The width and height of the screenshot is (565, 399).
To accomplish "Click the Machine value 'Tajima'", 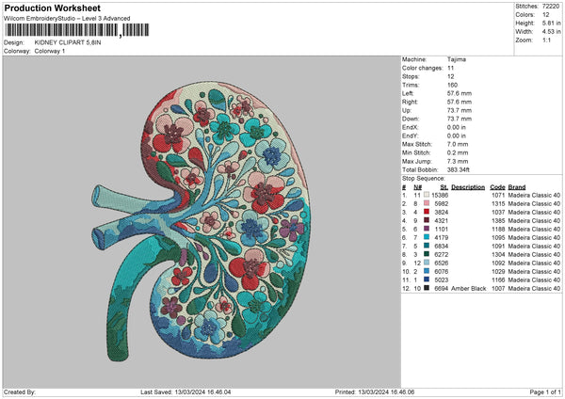I will tap(457, 59).
